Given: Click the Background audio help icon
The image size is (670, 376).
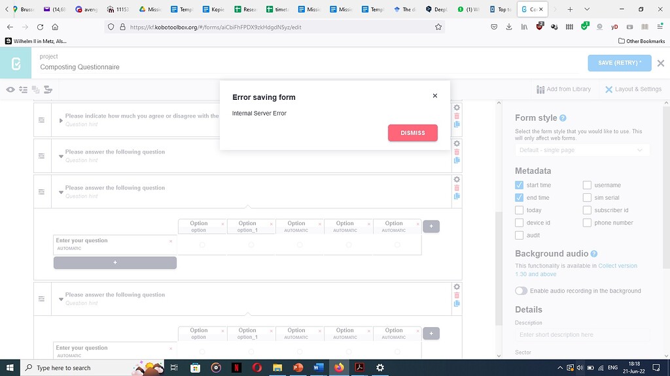Looking at the screenshot, I should (594, 254).
